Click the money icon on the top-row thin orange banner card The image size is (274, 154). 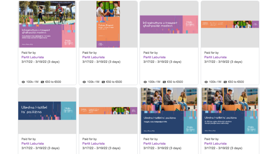point(225,82)
